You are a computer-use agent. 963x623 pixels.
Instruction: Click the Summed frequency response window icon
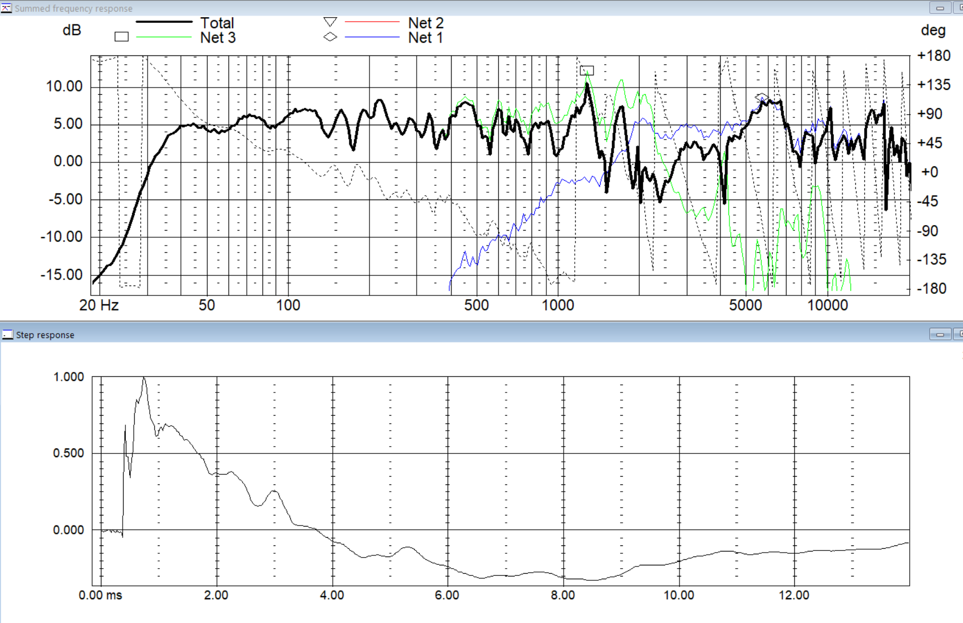coord(6,8)
